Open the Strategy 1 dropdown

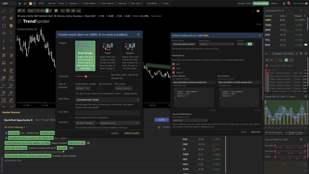216,44
